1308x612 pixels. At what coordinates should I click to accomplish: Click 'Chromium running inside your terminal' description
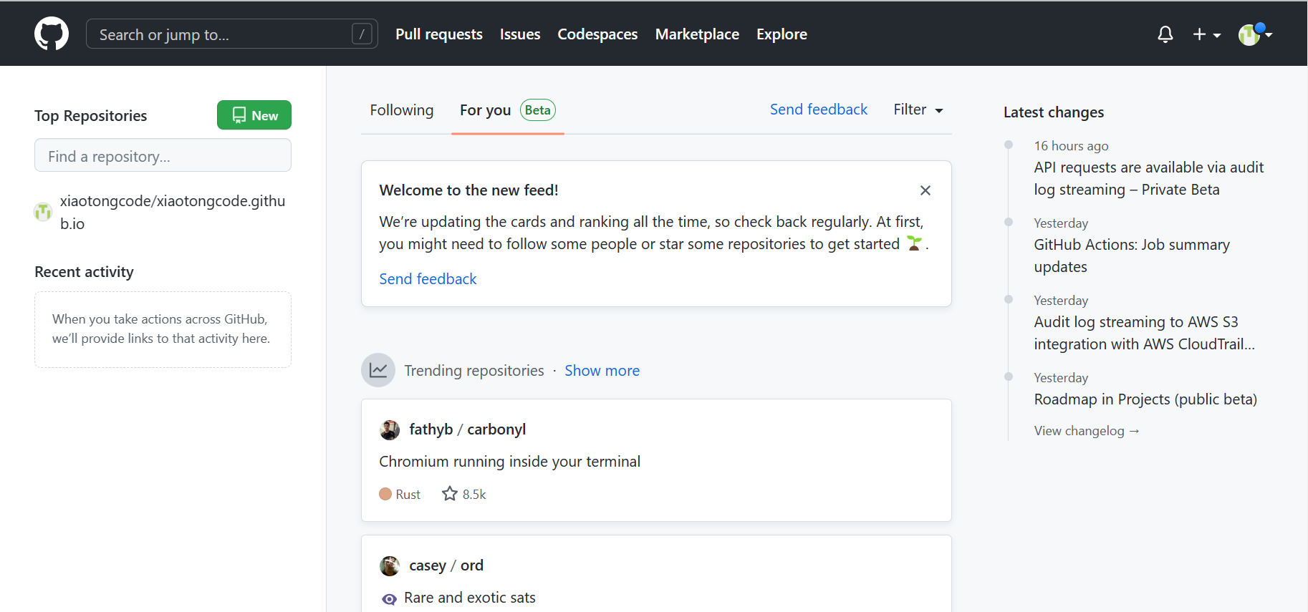click(510, 462)
